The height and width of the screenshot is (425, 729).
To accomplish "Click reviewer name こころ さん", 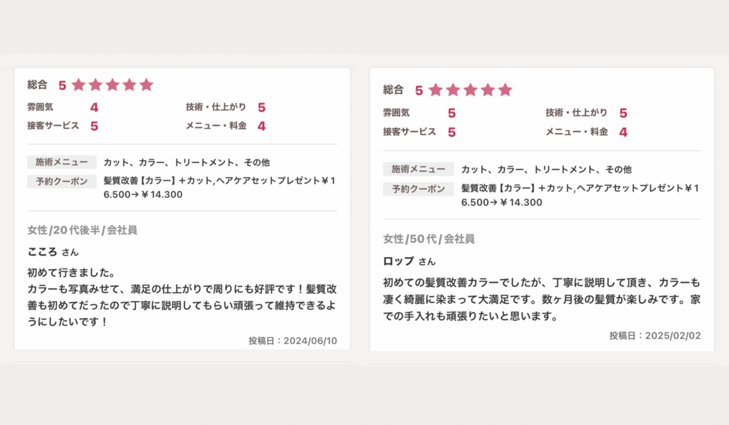I will (53, 251).
